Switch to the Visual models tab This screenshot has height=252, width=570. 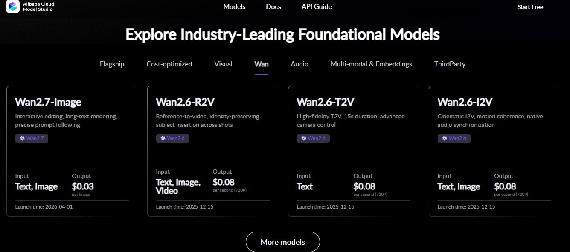223,64
